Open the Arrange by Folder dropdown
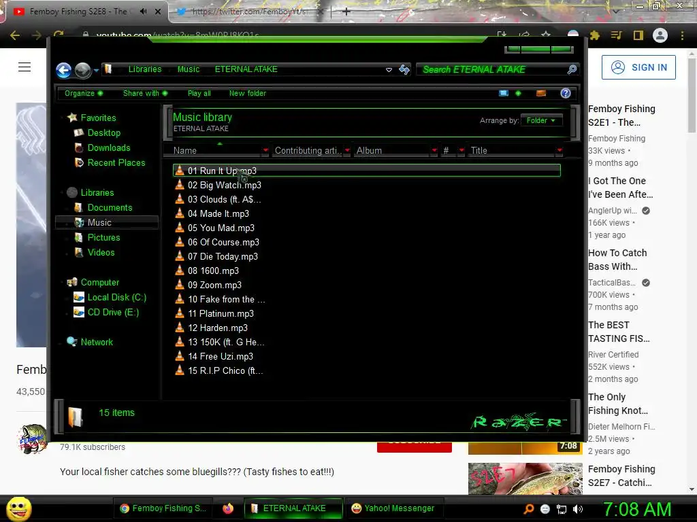Image resolution: width=697 pixels, height=522 pixels. tap(541, 120)
